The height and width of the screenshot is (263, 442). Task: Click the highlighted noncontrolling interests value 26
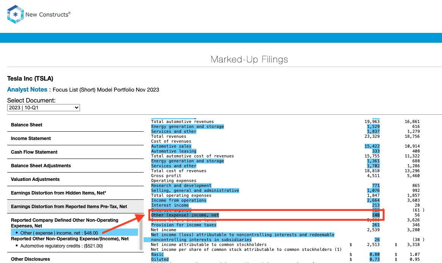377,240
